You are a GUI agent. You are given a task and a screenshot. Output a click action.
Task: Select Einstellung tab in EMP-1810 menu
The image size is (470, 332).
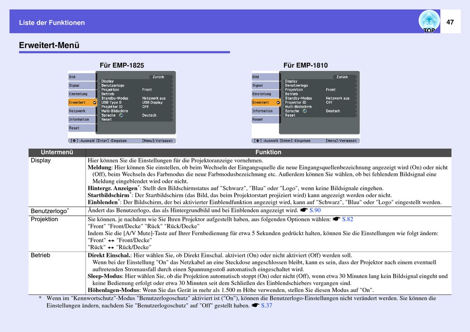coord(265,94)
